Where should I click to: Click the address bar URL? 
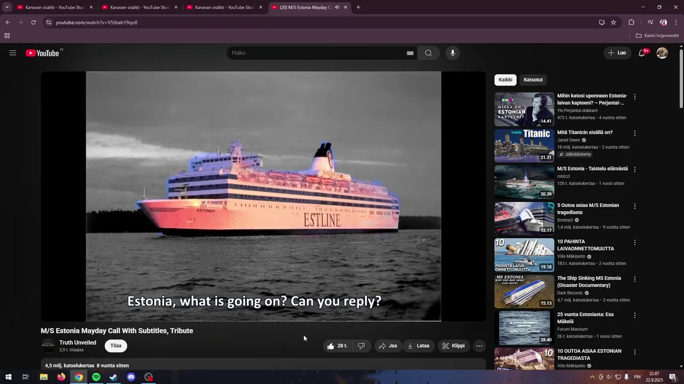pos(97,22)
